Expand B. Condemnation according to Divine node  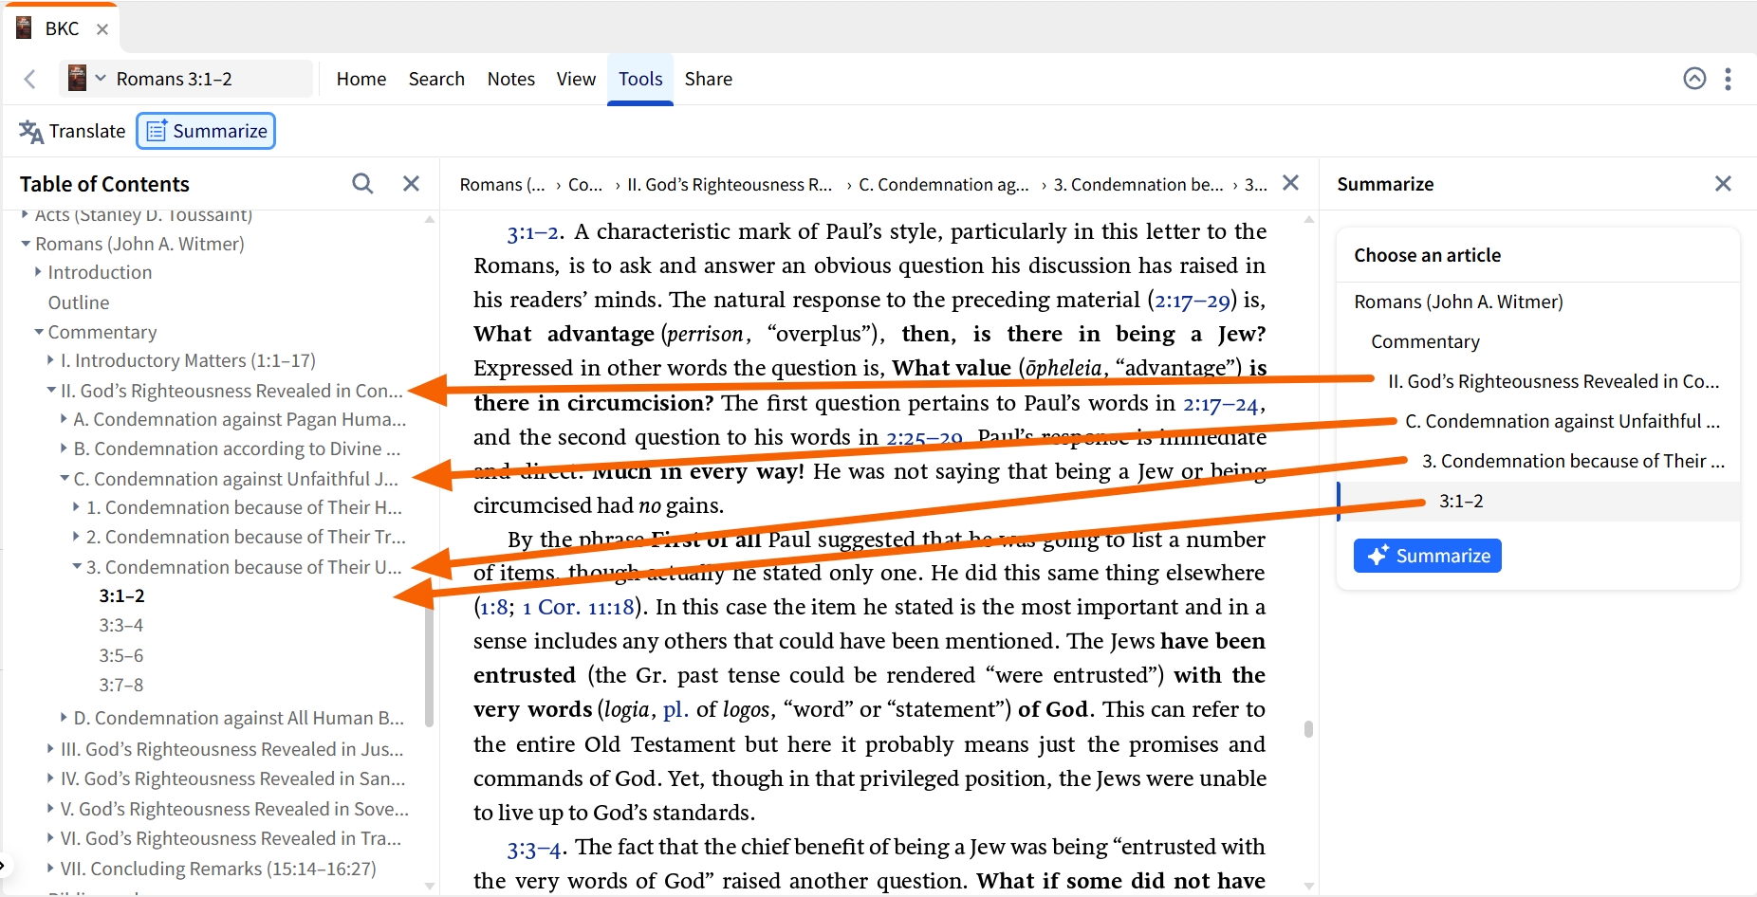tap(64, 448)
